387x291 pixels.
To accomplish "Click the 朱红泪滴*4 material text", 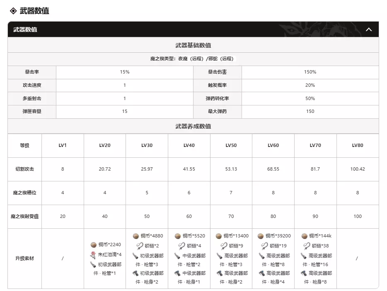I will [110, 254].
